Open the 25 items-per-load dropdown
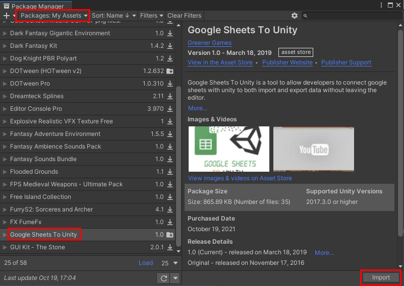 169,263
